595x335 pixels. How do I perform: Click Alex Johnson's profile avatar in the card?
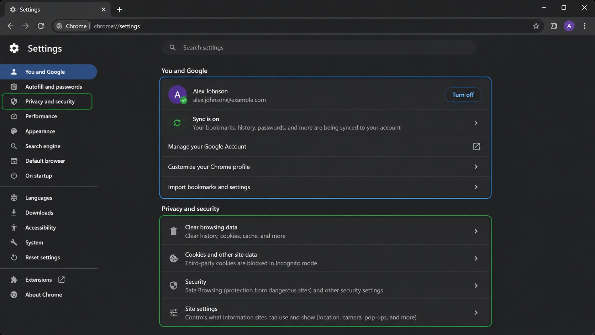[x=178, y=95]
